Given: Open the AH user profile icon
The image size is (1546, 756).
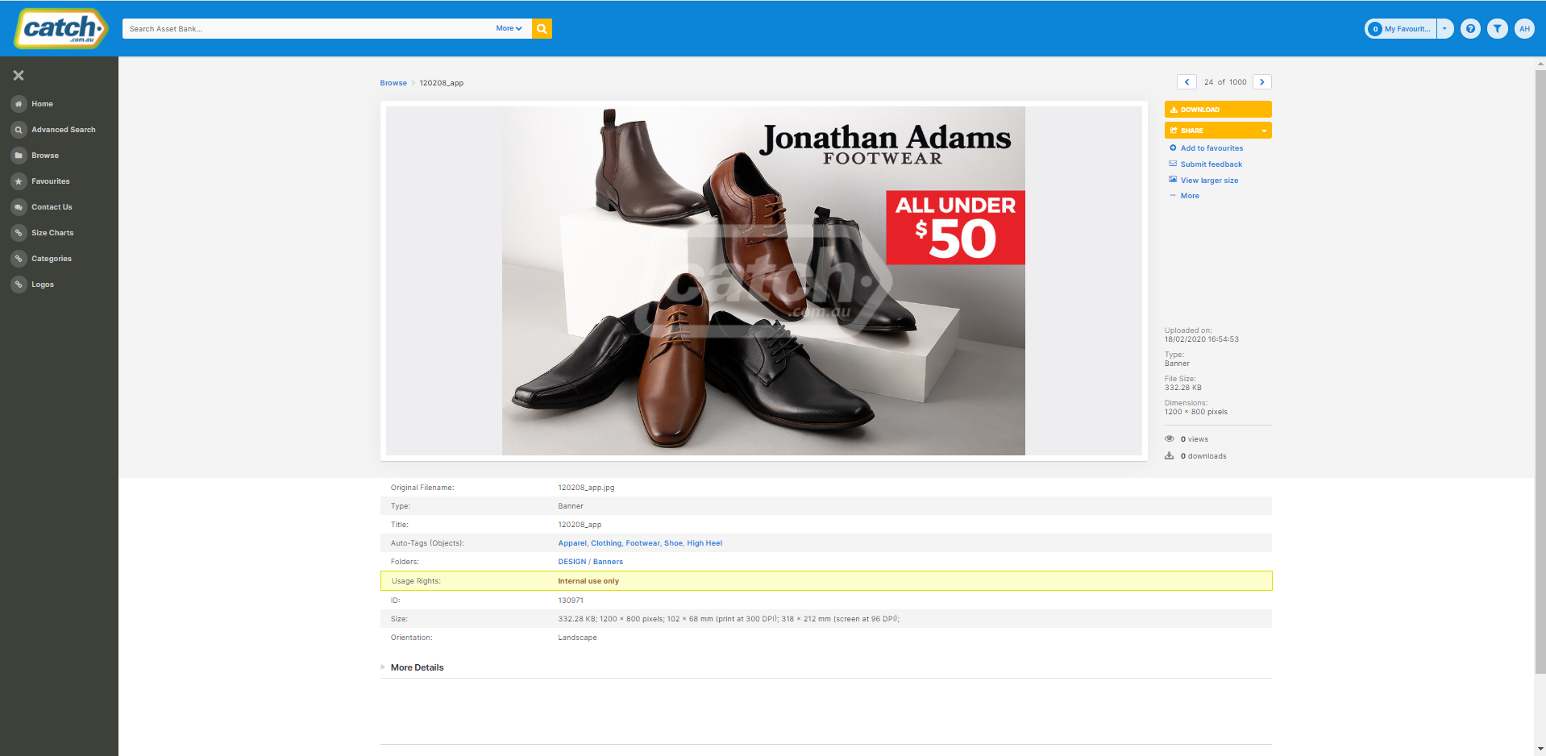Looking at the screenshot, I should coord(1524,28).
